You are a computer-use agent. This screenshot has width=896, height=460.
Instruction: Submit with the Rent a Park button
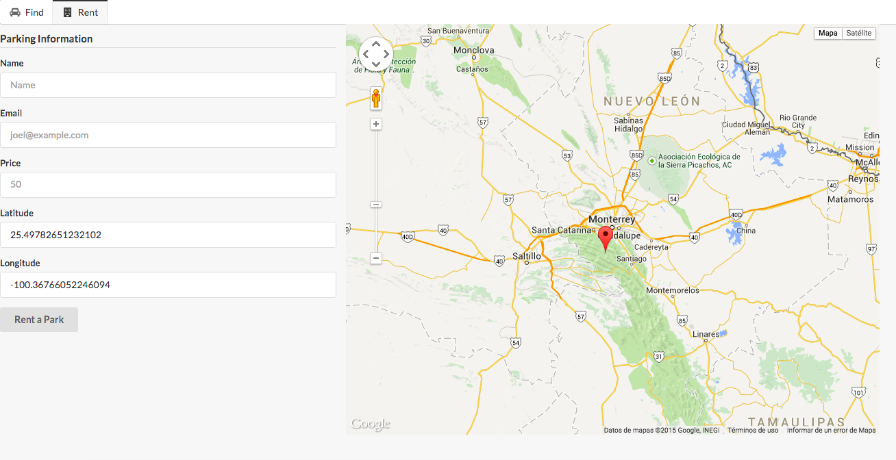click(39, 320)
